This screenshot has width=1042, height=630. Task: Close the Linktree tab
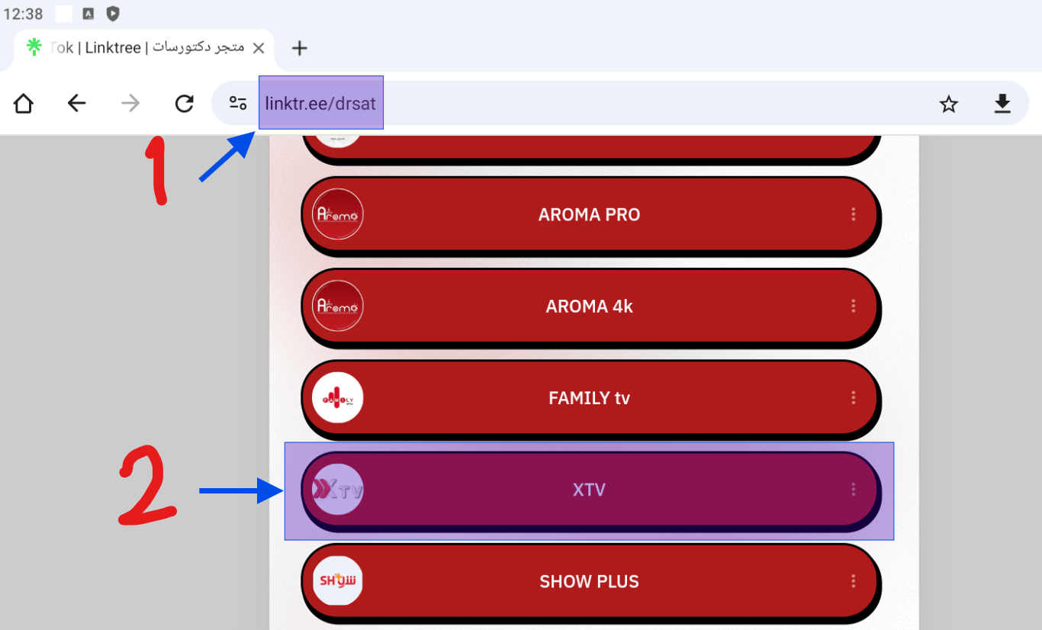tap(259, 48)
